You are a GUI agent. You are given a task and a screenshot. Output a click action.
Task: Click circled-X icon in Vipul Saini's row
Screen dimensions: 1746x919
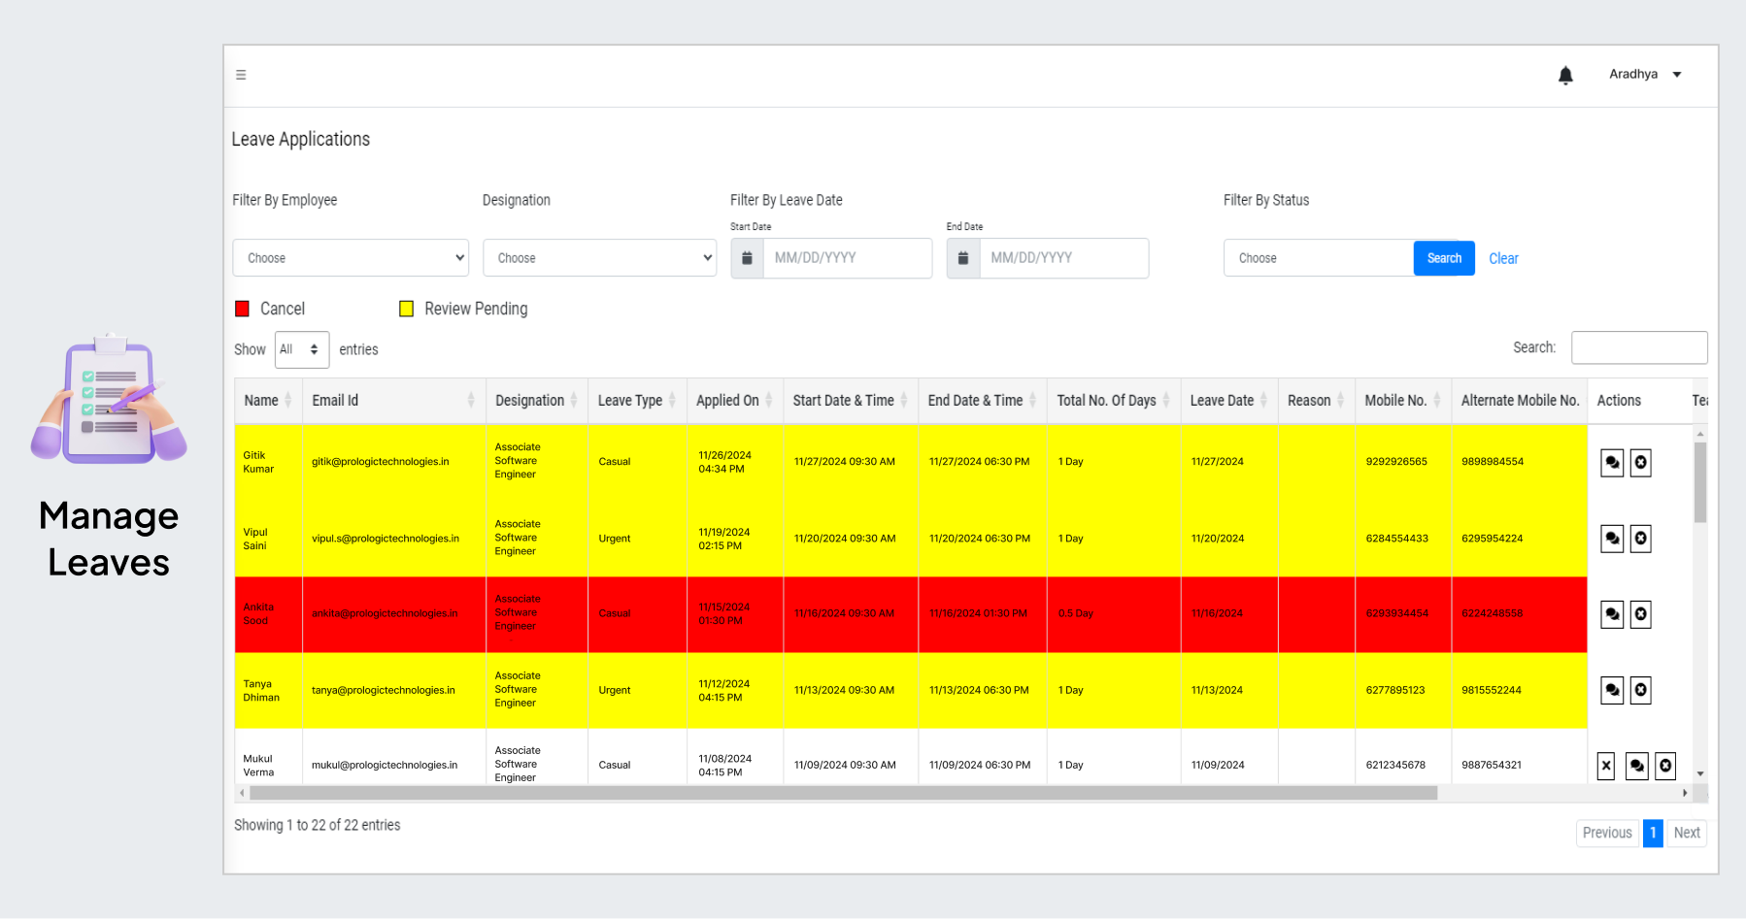pyautogui.click(x=1640, y=539)
